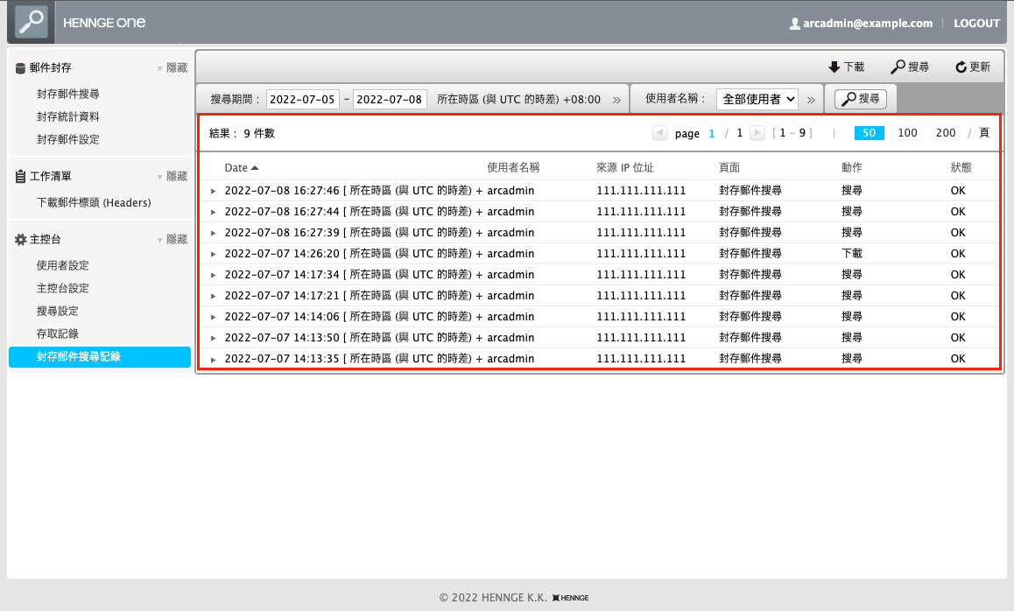Click the double chevron after user dropdown
1014x611 pixels.
[x=811, y=100]
